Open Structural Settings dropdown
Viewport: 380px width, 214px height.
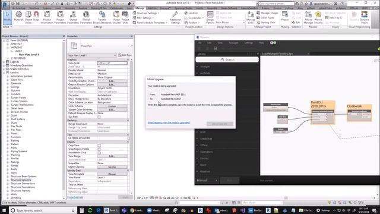click(146, 13)
